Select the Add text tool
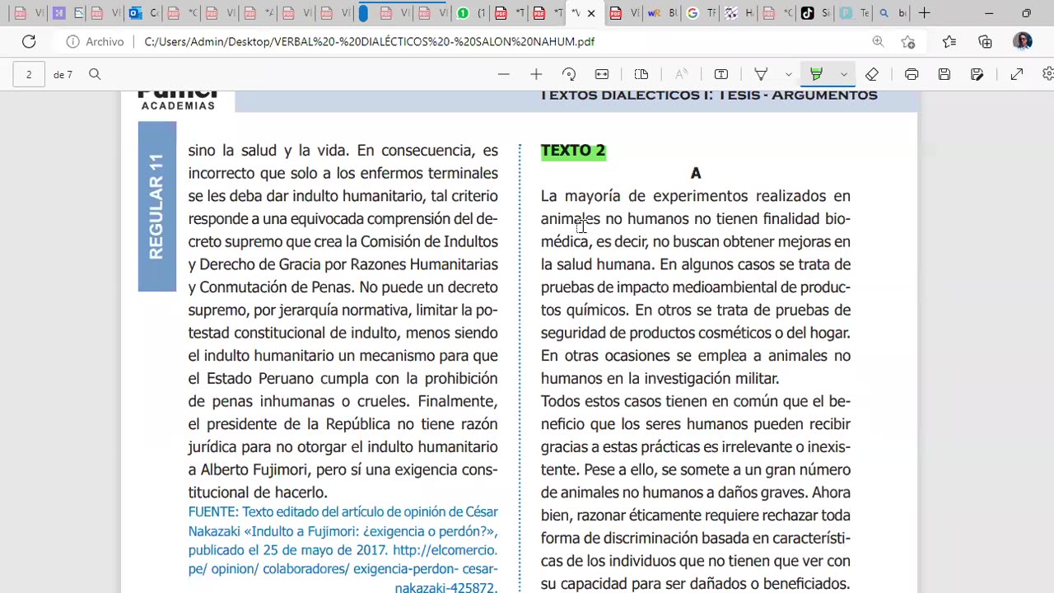1054x593 pixels. click(721, 74)
